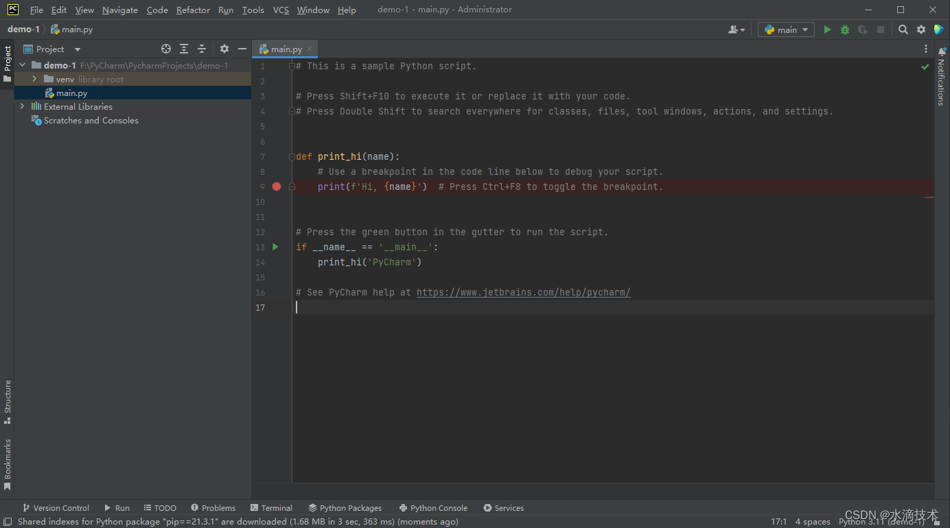The image size is (950, 528).
Task: Place cursor on empty line 17
Action: [614, 307]
